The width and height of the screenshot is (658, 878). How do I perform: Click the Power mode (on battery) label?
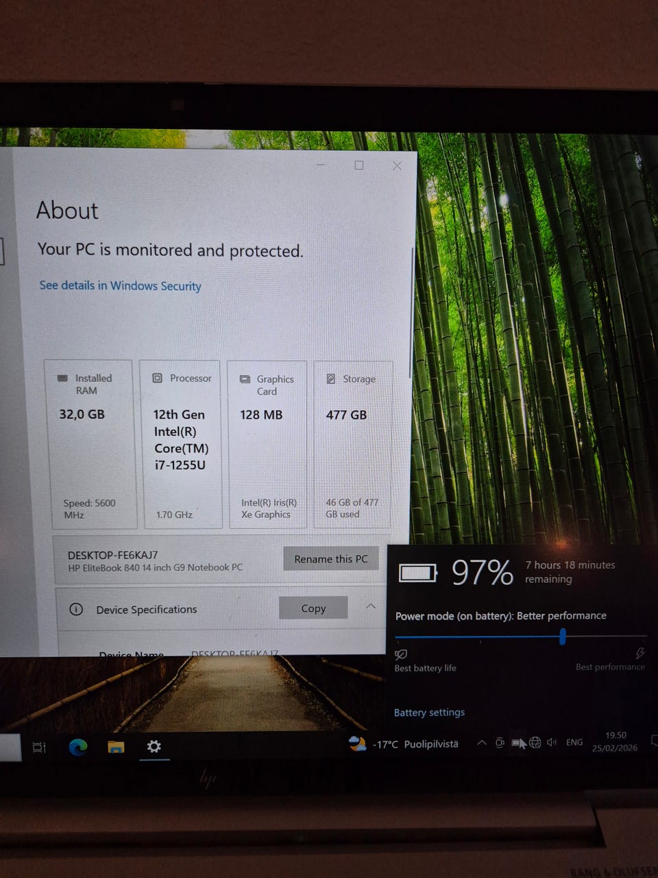[501, 616]
